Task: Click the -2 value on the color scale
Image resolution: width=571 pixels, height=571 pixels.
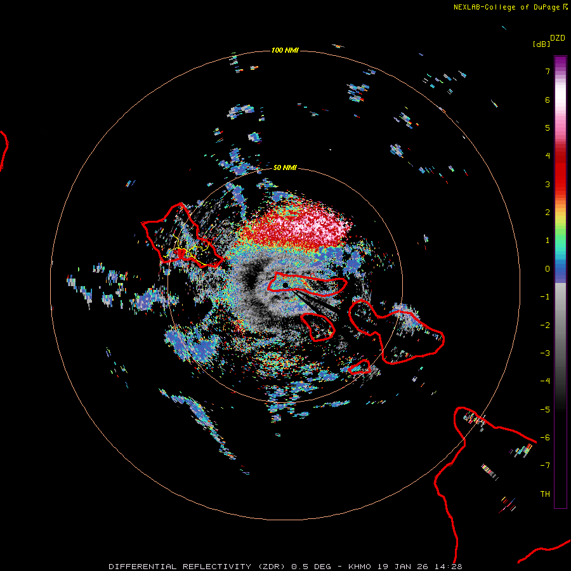Action: pyautogui.click(x=545, y=325)
